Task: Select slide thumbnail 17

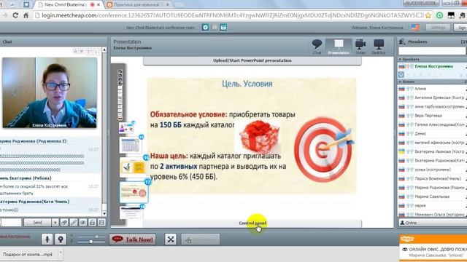Action: click(x=134, y=192)
